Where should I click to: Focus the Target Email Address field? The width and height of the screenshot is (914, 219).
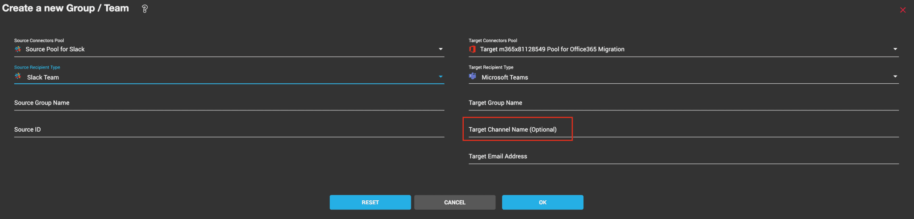point(684,156)
